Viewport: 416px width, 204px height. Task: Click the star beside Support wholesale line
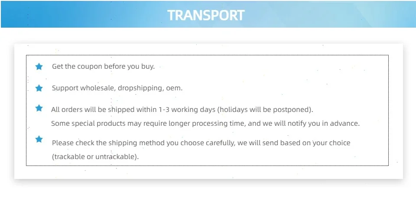pyautogui.click(x=39, y=88)
